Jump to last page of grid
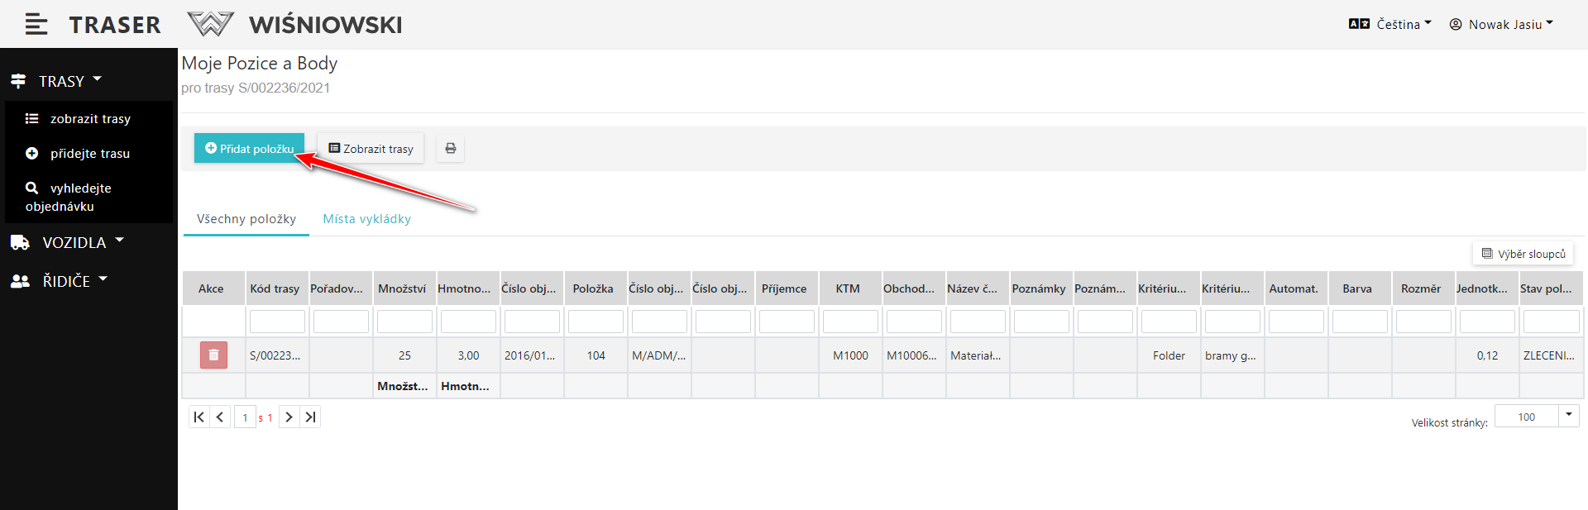The height and width of the screenshot is (510, 1588). point(310,417)
